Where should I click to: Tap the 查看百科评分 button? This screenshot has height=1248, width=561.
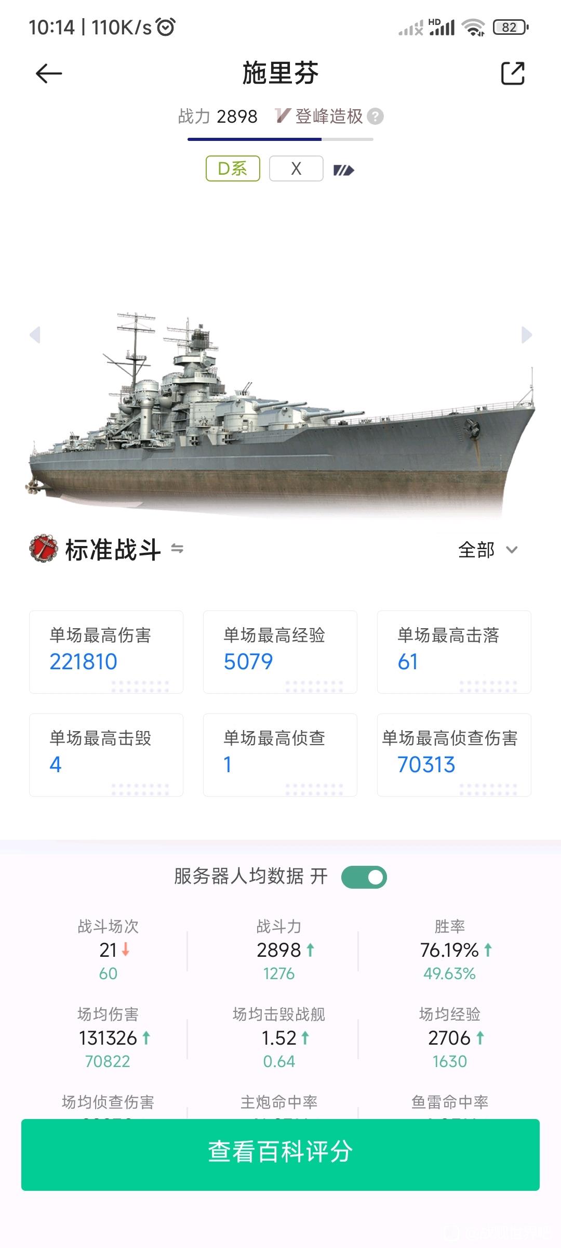(280, 1155)
